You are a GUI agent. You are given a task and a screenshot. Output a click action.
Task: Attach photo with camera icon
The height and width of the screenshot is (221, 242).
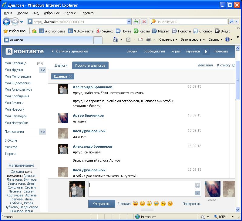(197, 193)
